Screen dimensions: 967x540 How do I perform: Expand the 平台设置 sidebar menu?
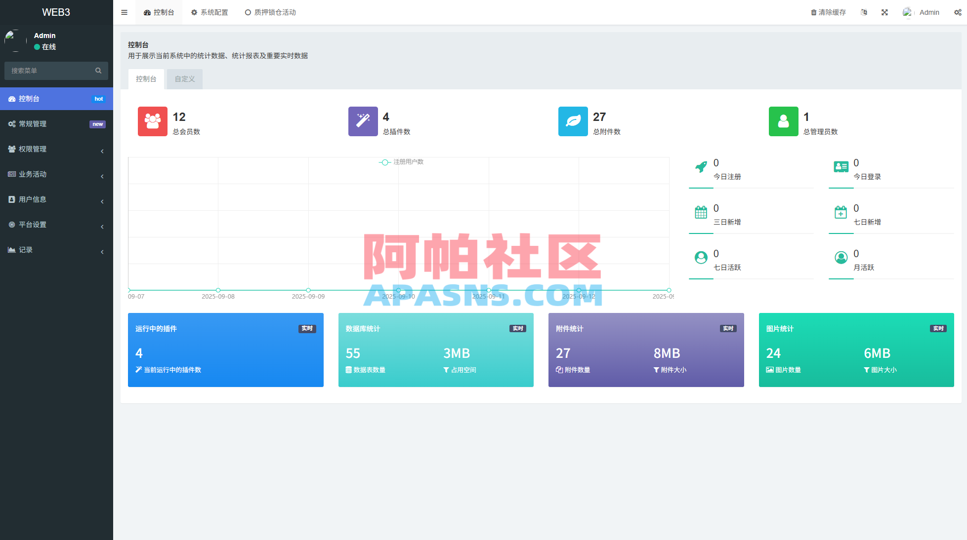click(x=56, y=225)
